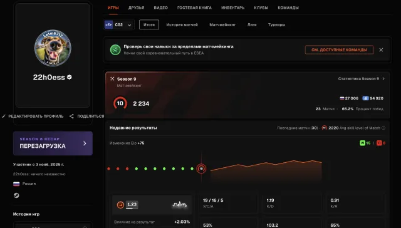Switch to the КЛУБЫ tab
The height and width of the screenshot is (228, 401).
[x=261, y=8]
